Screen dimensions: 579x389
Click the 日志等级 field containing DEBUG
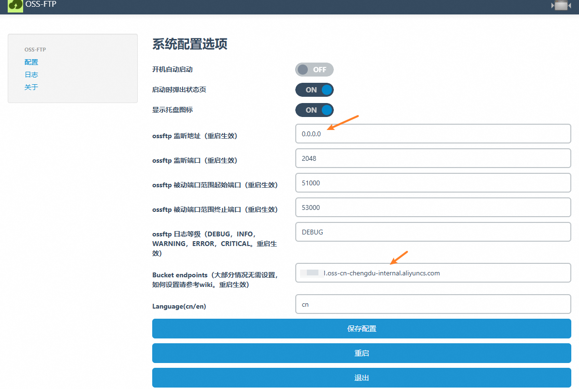point(433,232)
